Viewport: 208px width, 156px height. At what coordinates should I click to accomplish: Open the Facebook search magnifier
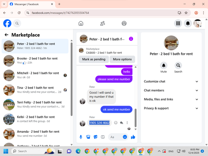[x=17, y=23]
